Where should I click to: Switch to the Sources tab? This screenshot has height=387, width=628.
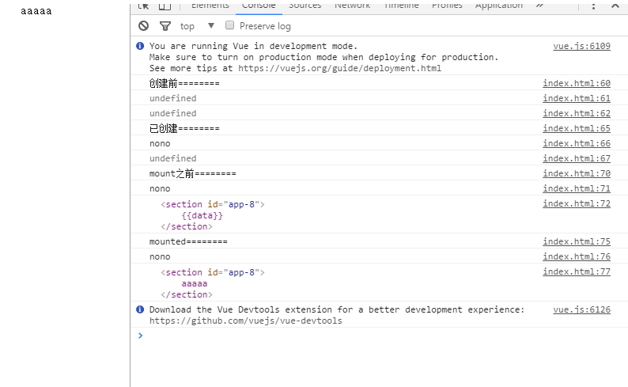point(305,5)
